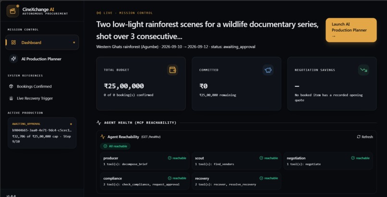Image resolution: width=387 pixels, height=197 pixels.
Task: Open the Dashboard menu item
Action: [42, 42]
